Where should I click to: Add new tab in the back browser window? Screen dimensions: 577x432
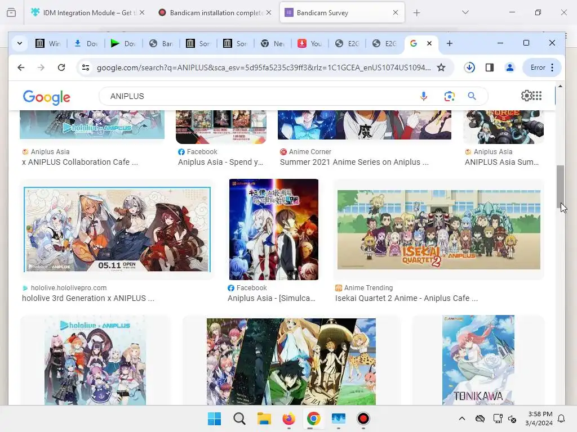pyautogui.click(x=416, y=13)
